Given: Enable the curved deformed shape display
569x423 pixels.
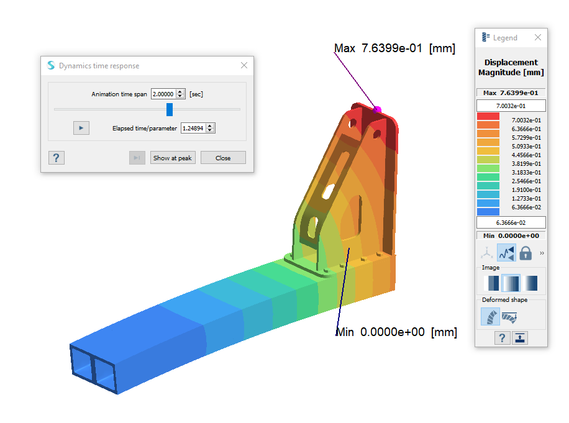Looking at the screenshot, I should coord(490,317).
